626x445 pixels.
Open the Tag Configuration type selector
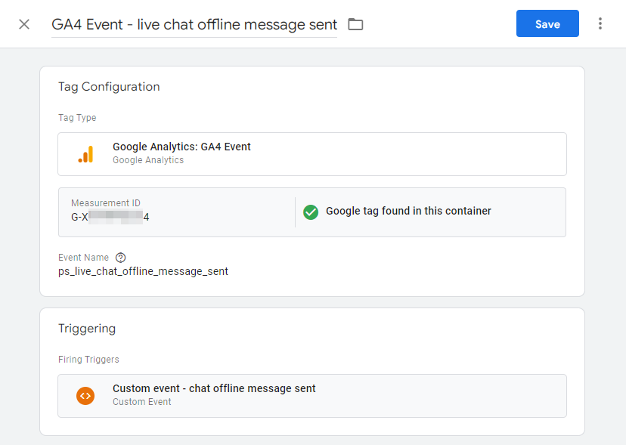[x=311, y=153]
